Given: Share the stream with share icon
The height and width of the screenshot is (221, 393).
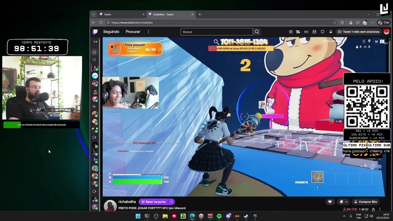Looking at the screenshot, I should coord(373,209).
